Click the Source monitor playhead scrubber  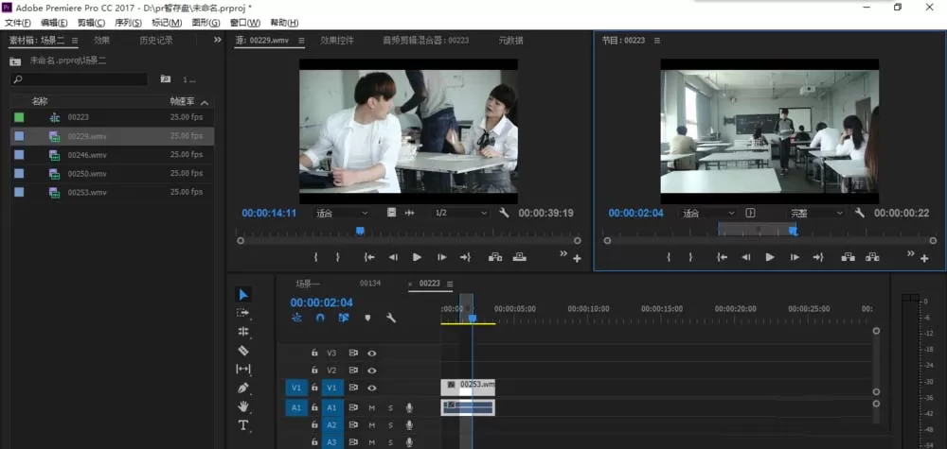[x=360, y=231]
